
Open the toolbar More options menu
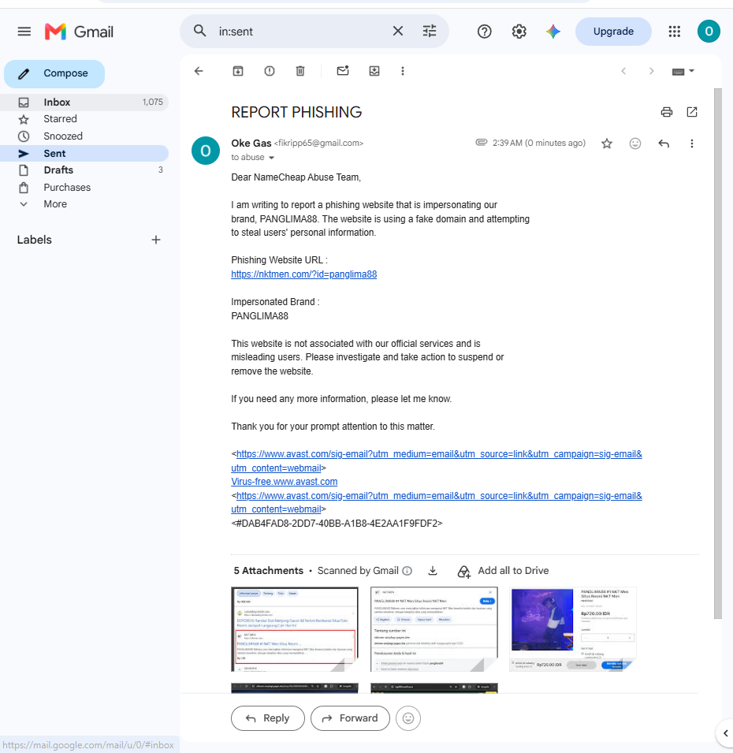click(402, 71)
